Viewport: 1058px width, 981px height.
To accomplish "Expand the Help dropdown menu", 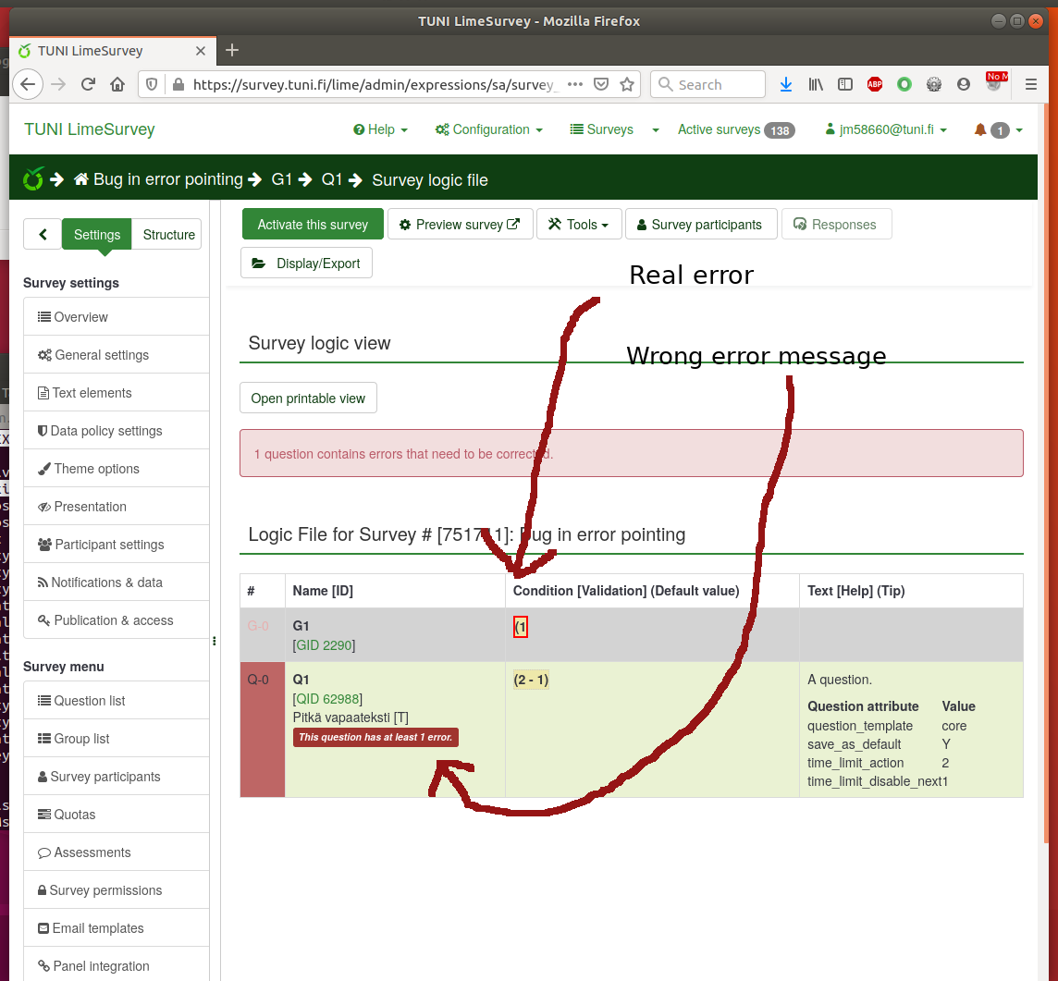I will click(380, 130).
